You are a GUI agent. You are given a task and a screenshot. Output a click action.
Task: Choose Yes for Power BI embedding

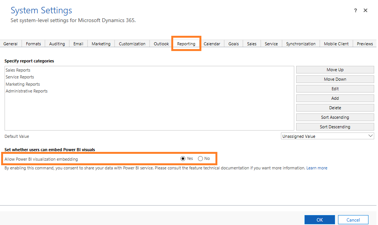pos(183,159)
